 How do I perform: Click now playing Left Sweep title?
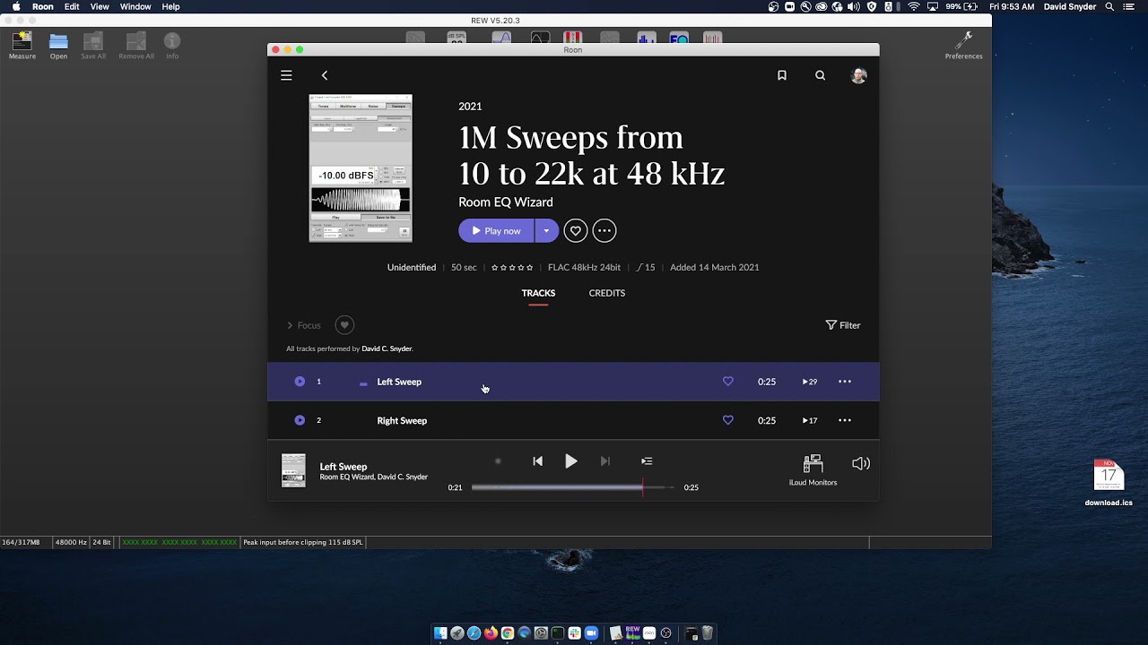(x=344, y=467)
